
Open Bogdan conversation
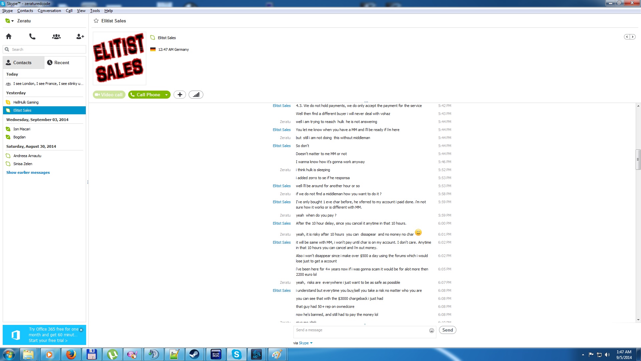pyautogui.click(x=44, y=137)
